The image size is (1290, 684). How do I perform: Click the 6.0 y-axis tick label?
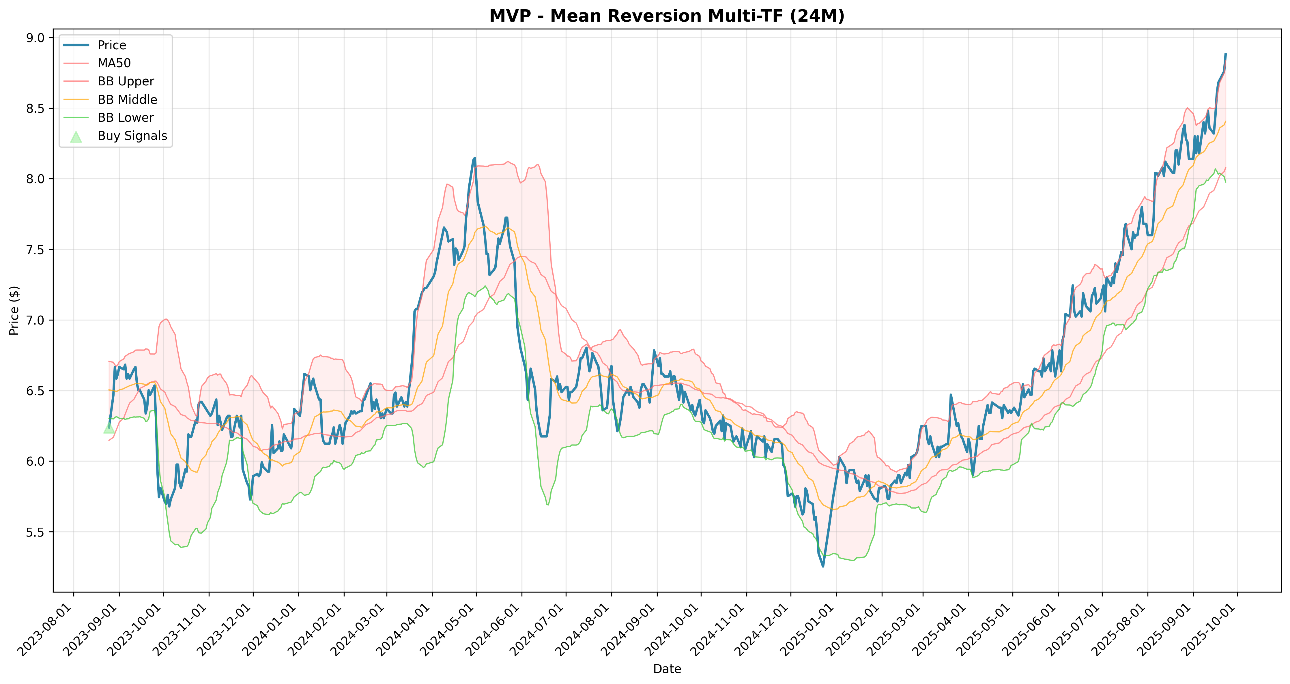coord(35,462)
